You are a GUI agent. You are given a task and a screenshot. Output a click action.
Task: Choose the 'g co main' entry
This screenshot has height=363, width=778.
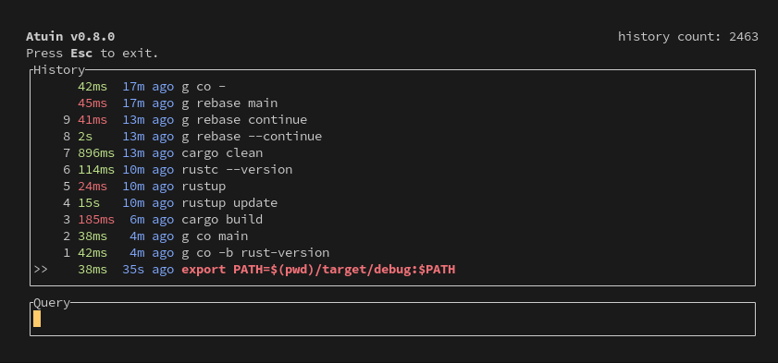[392, 236]
